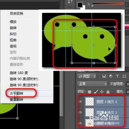Image resolution: width=129 pixels, height=129 pixels.
Task: Click the 旋转 transform option
Action: coord(13,28)
